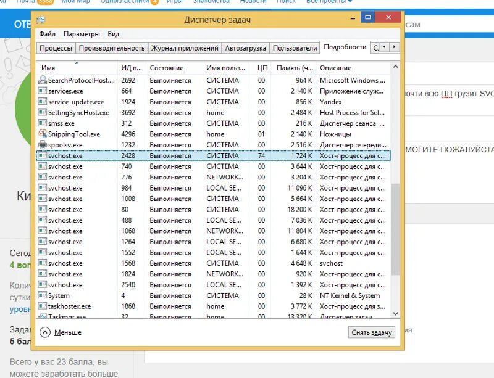This screenshot has height=378, width=494.
Task: Click the icon of svchost.exe PID 1568
Action: point(42,263)
